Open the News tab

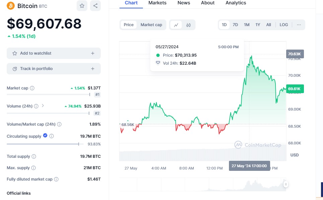click(x=184, y=3)
